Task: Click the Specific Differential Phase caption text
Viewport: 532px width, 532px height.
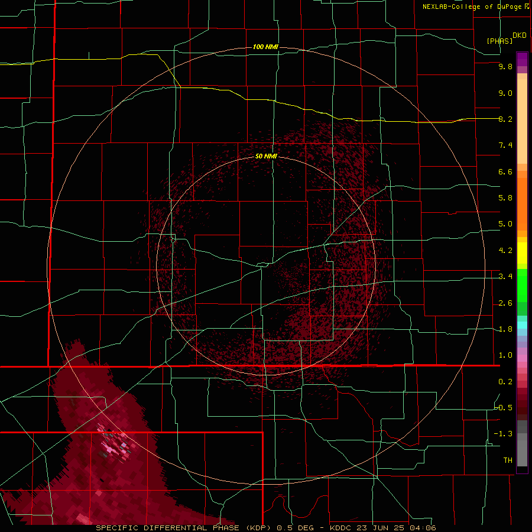Action: (x=266, y=528)
